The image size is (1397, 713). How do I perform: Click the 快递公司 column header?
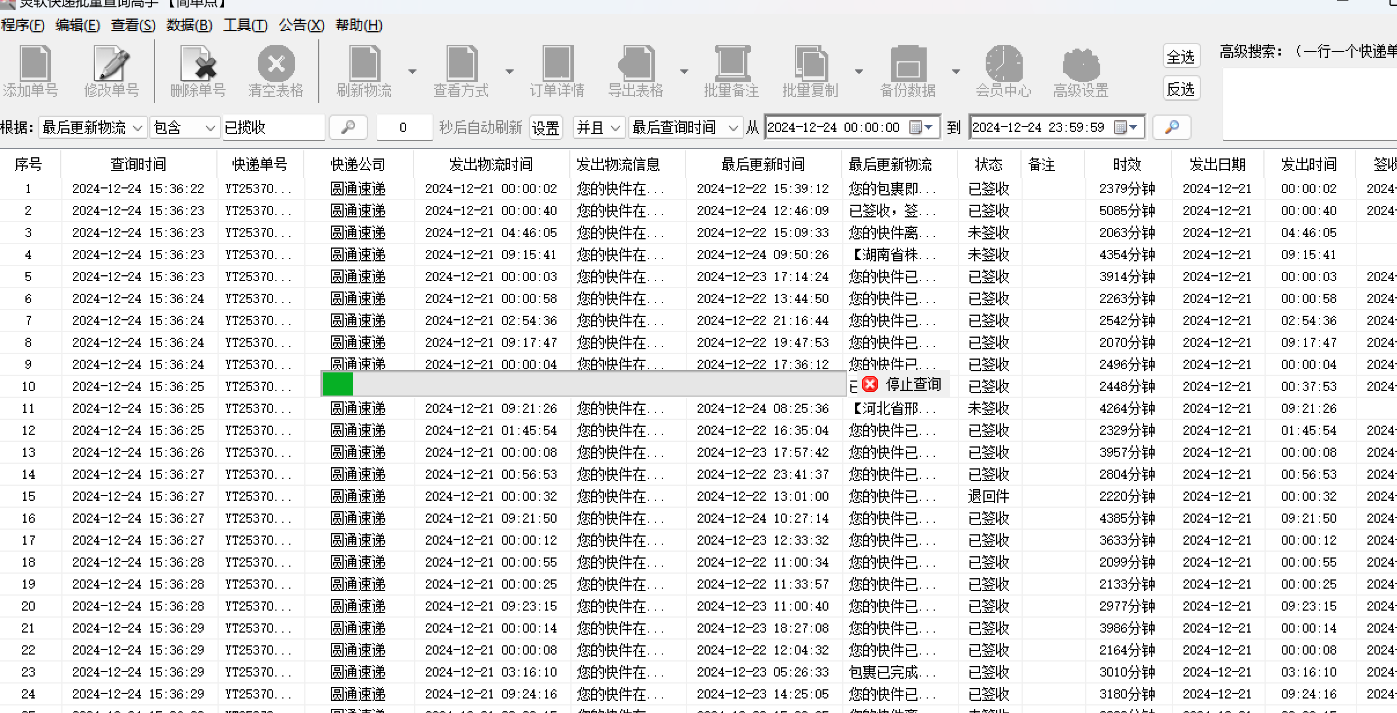coord(358,165)
